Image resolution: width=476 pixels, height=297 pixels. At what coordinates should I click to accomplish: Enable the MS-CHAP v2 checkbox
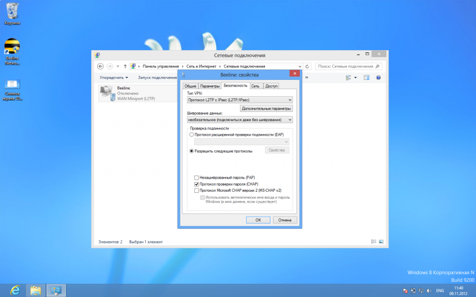(196, 191)
